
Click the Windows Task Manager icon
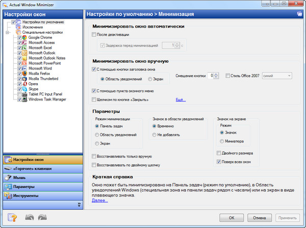click(24, 99)
